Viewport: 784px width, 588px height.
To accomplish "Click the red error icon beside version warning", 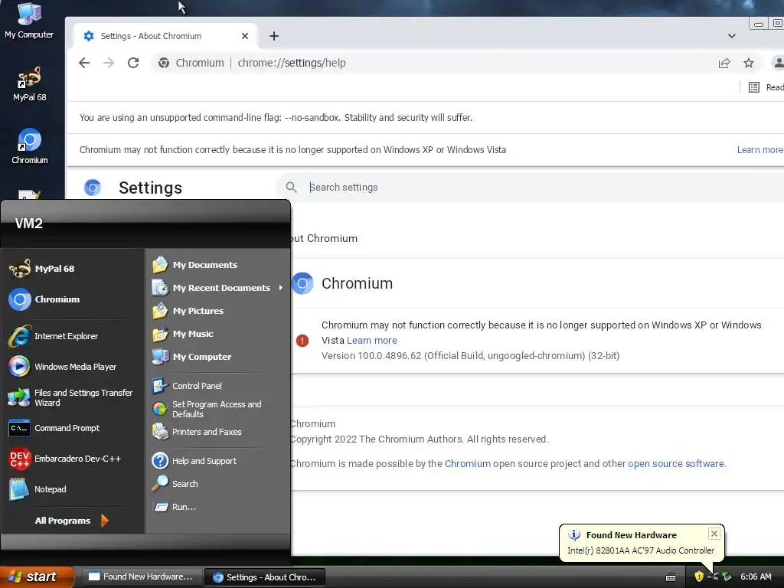I will [302, 341].
